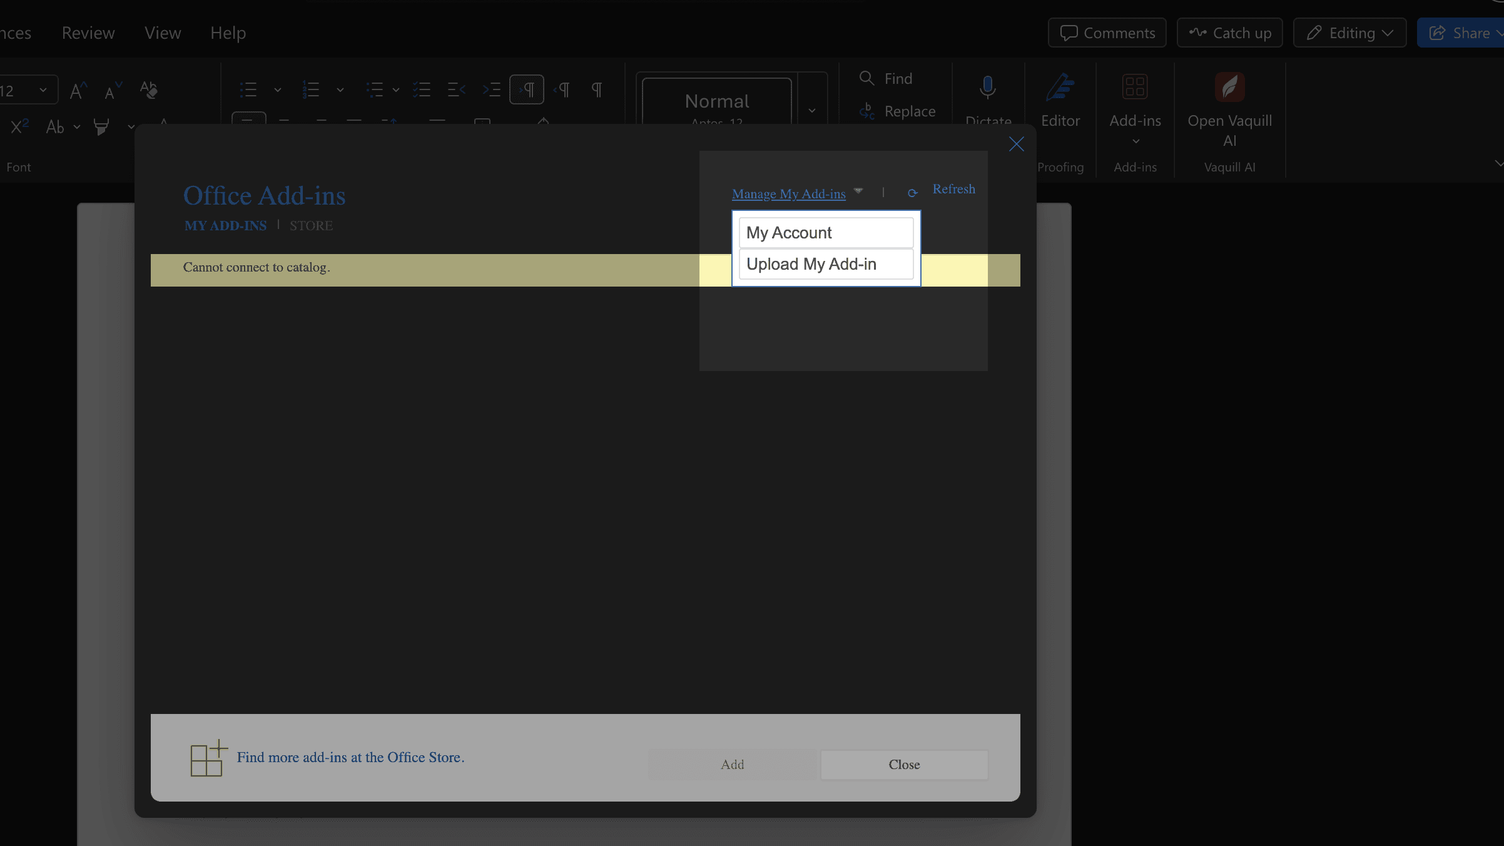Image resolution: width=1504 pixels, height=846 pixels.
Task: Click the Find text label
Action: click(x=898, y=78)
